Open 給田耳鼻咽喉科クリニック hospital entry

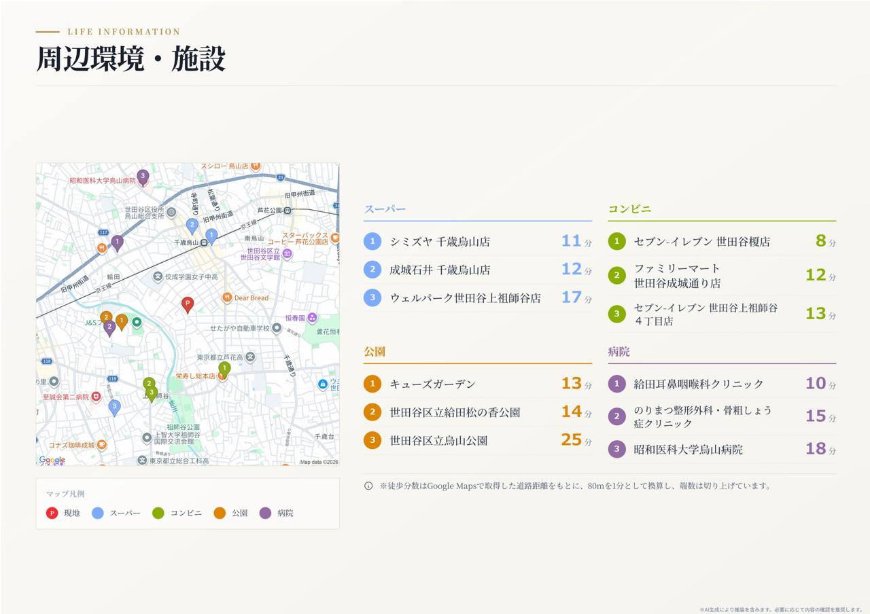coord(722,384)
